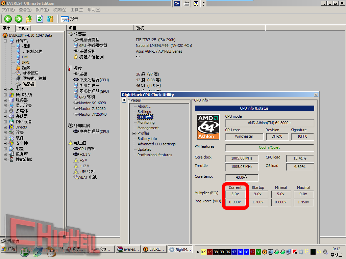Screen dimensions: 346x259
Task: Click the 项目 column header
Action: click(100, 28)
